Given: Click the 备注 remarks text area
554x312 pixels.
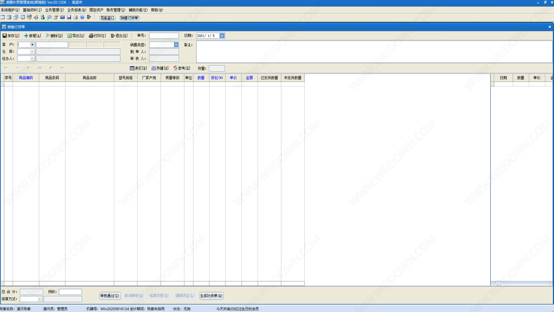Looking at the screenshot, I should (374, 52).
